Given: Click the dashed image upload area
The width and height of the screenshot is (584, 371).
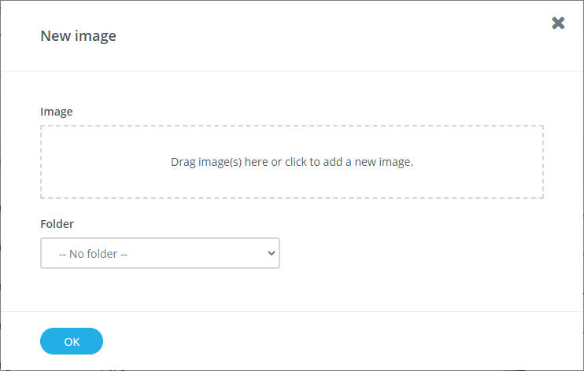Looking at the screenshot, I should pyautogui.click(x=292, y=162).
